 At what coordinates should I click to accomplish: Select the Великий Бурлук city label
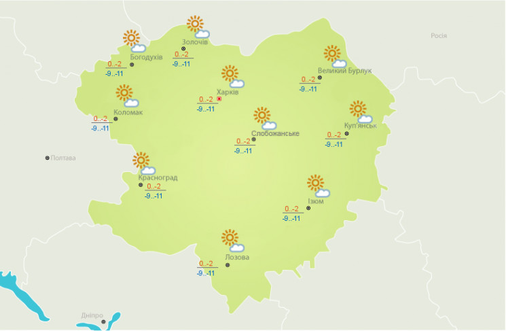(x=344, y=71)
